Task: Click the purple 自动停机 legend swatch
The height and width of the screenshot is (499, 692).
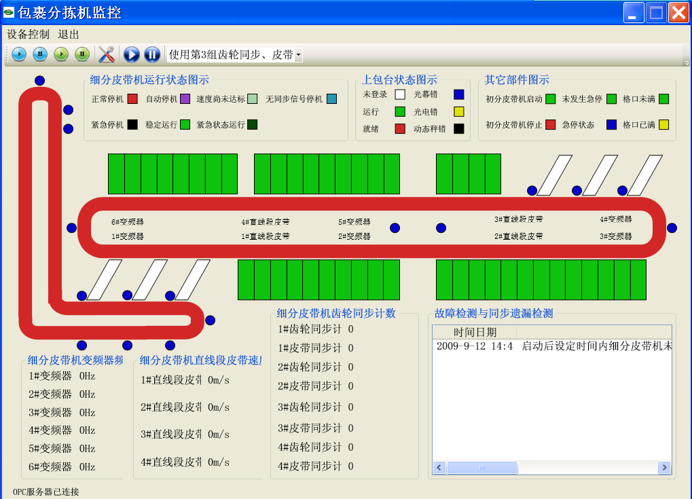Action: [x=185, y=99]
